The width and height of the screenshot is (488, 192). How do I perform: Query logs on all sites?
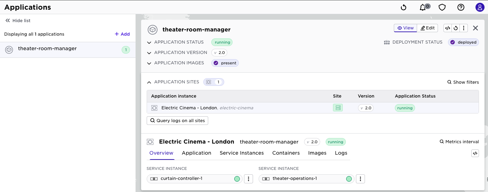click(x=177, y=120)
